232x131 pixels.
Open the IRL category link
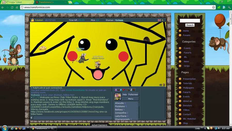coord(185,57)
